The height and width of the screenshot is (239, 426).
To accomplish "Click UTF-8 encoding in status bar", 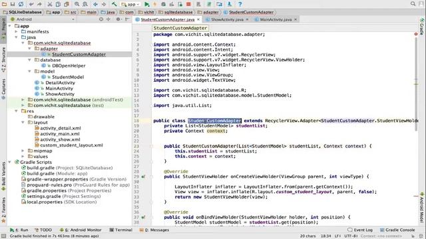I will pyautogui.click(x=351, y=236).
